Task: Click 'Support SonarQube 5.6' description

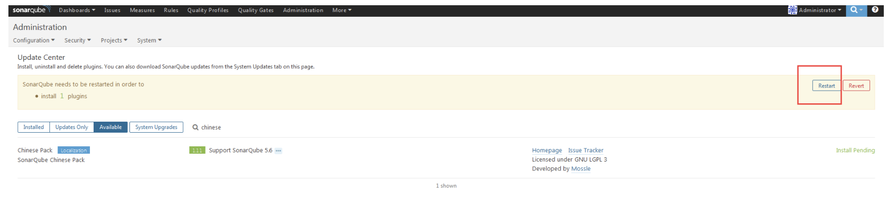Action: (x=240, y=151)
